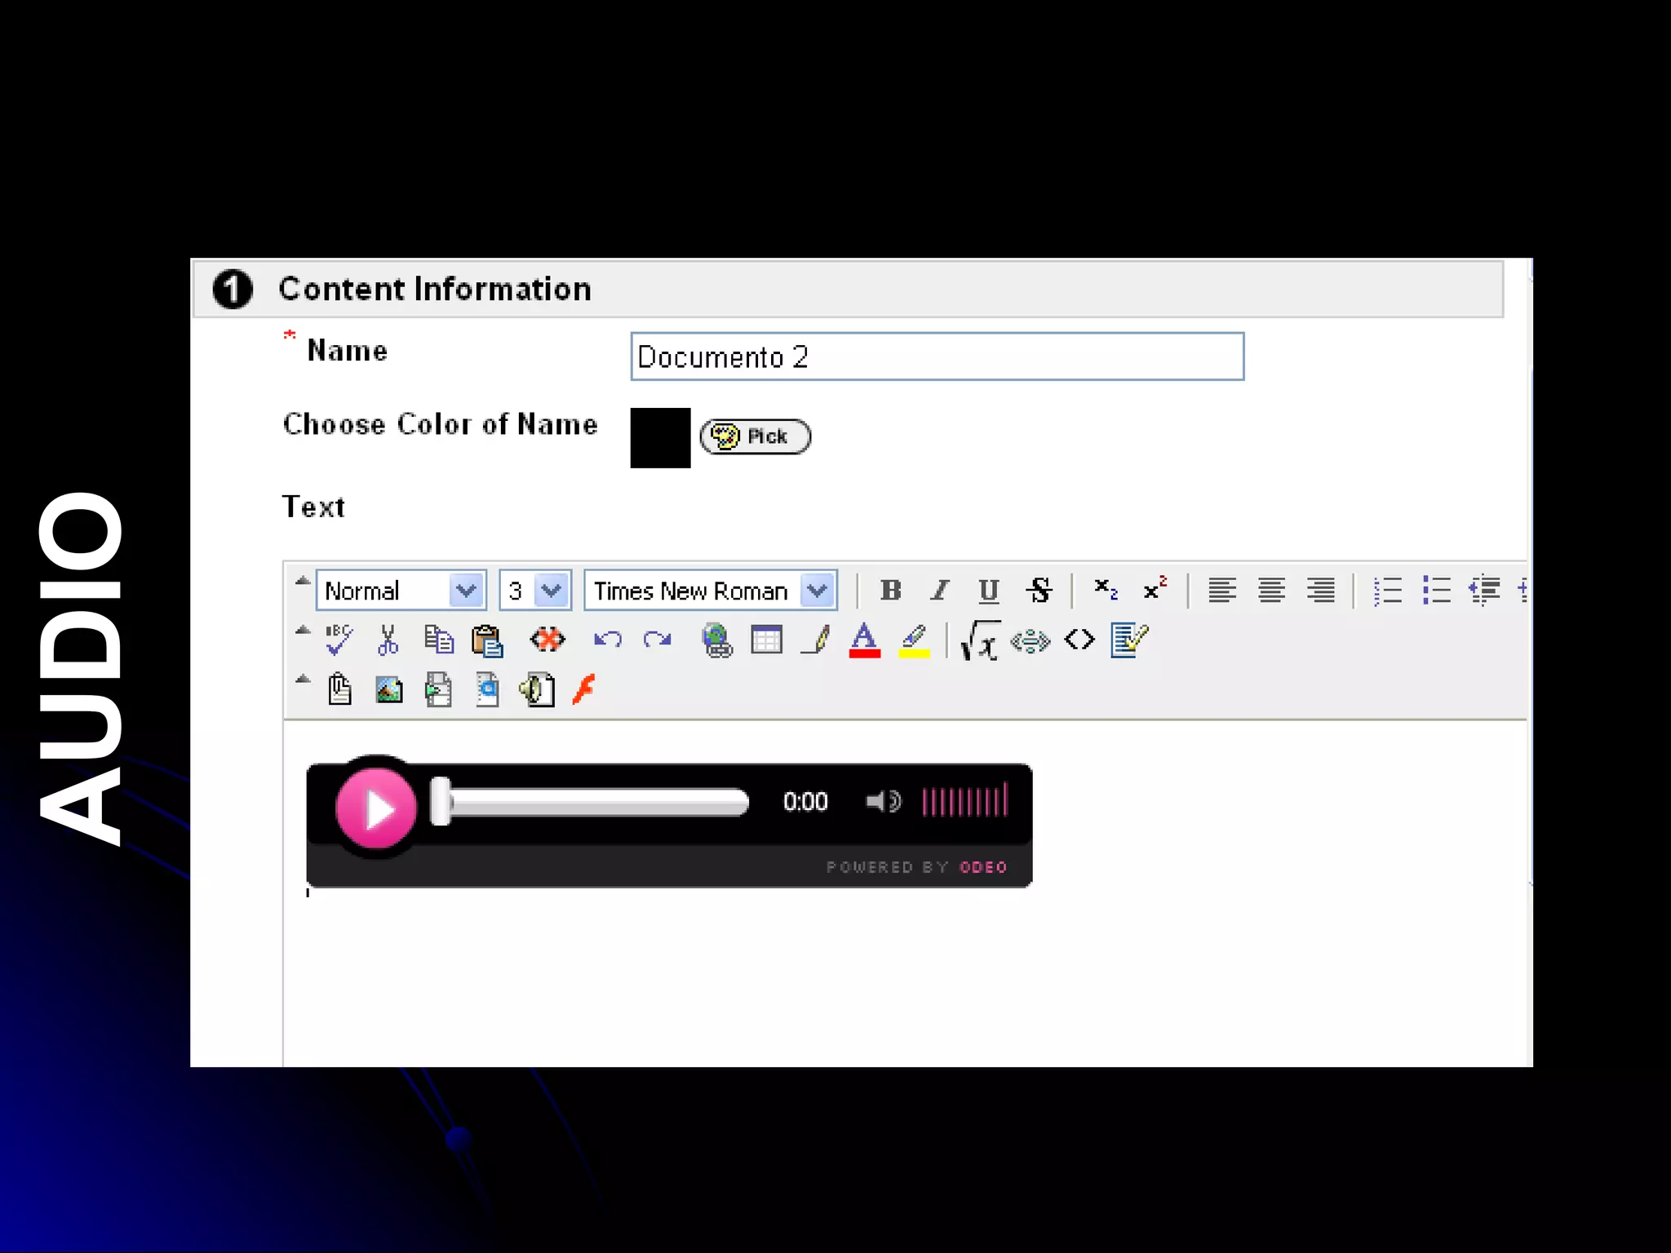This screenshot has height=1253, width=1671.
Task: Toggle HTML source view angle brackets
Action: (x=1079, y=640)
